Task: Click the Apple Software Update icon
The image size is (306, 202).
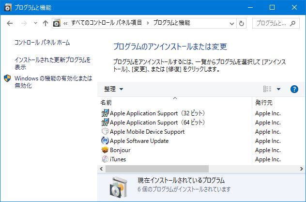Action: (x=105, y=140)
